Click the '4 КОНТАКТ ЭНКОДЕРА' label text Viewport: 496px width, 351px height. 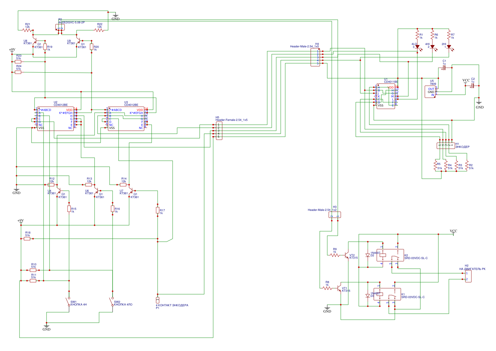(172, 305)
